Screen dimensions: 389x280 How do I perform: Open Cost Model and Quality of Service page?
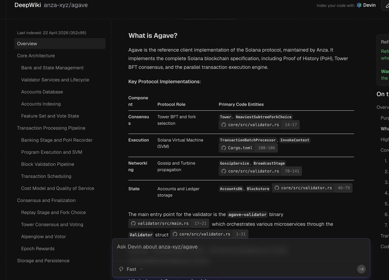point(58,188)
